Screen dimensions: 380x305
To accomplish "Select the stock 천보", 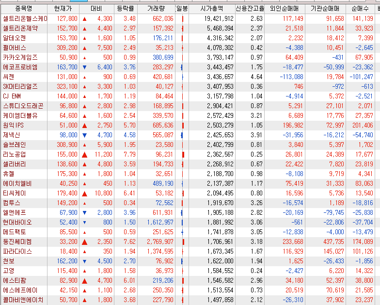I will tap(9, 261).
